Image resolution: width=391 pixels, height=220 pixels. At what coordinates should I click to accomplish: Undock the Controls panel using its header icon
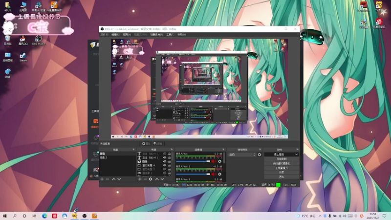coord(297,150)
